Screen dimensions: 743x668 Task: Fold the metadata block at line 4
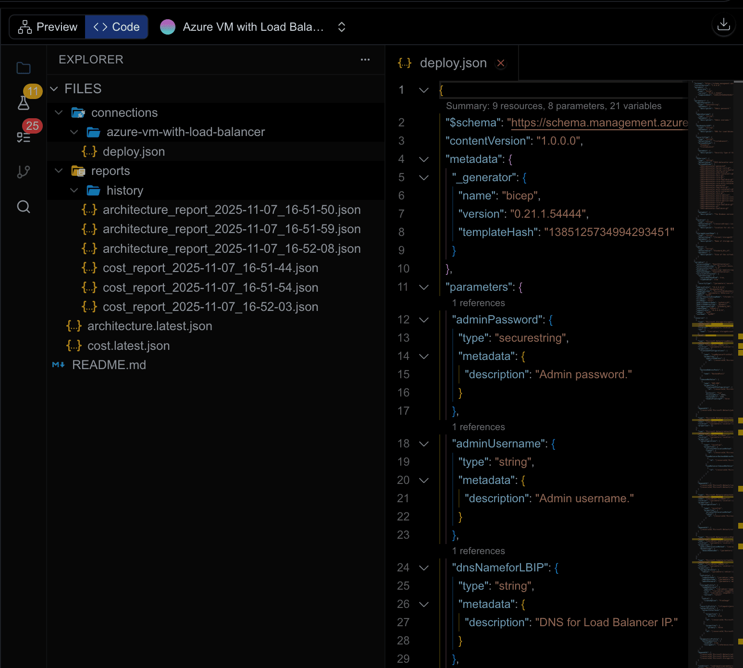[424, 159]
